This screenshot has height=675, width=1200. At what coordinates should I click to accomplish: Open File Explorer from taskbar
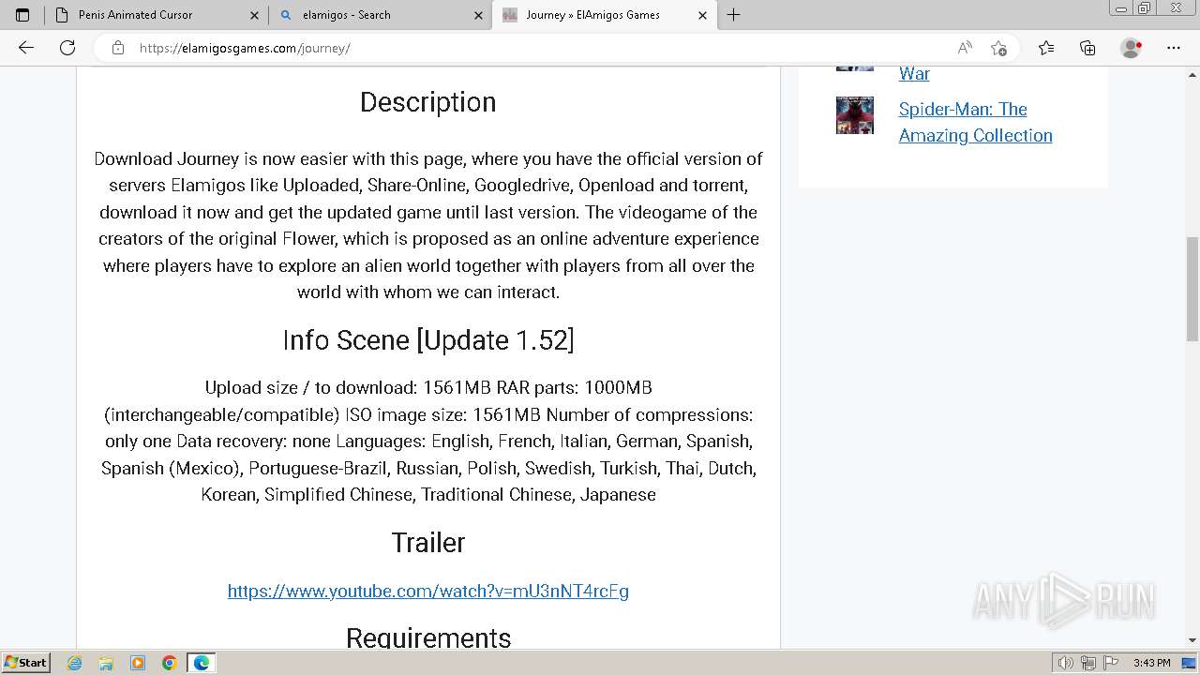[x=106, y=663]
